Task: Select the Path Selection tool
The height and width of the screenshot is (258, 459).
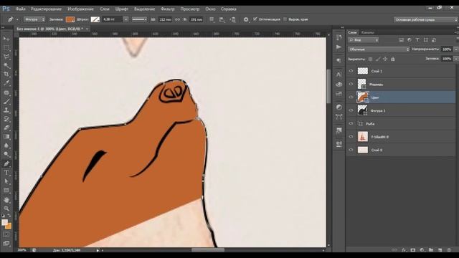Action: pos(6,181)
